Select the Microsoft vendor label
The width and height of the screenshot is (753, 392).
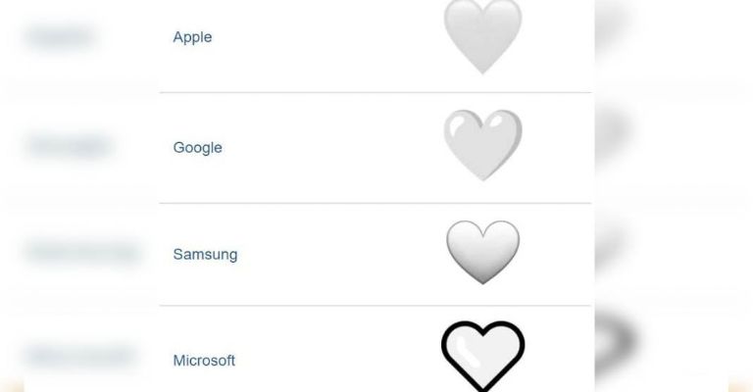[x=204, y=361]
